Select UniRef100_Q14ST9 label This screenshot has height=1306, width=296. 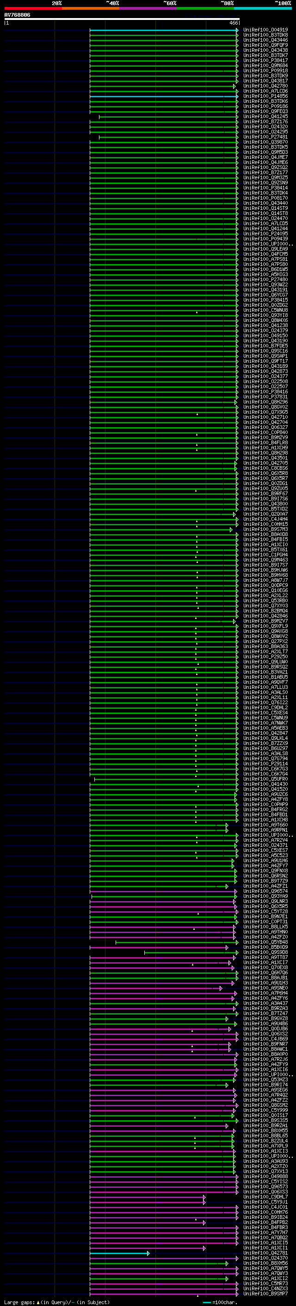coord(265,208)
